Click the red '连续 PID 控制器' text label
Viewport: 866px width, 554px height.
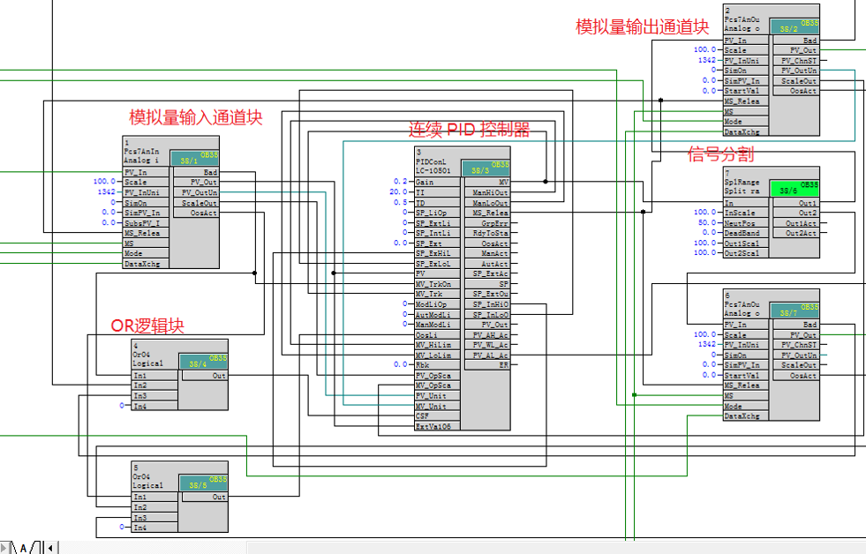click(469, 131)
